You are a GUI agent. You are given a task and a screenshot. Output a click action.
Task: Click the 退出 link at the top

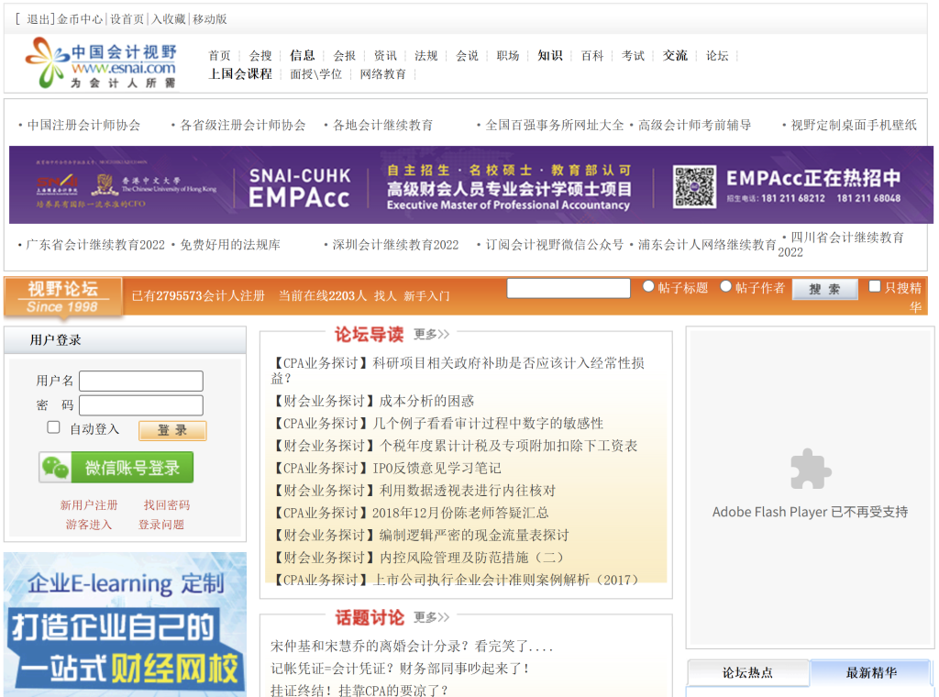[39, 19]
